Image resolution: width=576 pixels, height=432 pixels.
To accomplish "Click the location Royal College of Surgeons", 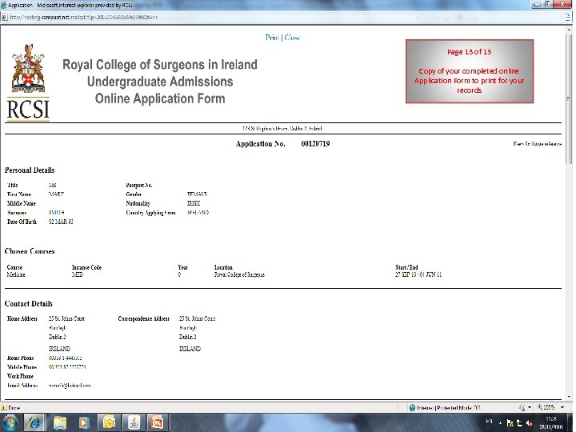I will [x=239, y=274].
